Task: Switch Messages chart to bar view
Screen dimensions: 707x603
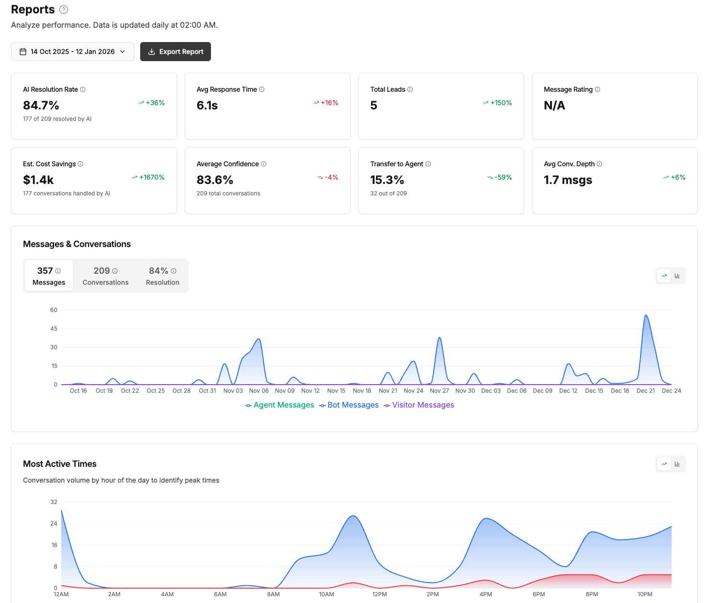Action: (x=677, y=275)
